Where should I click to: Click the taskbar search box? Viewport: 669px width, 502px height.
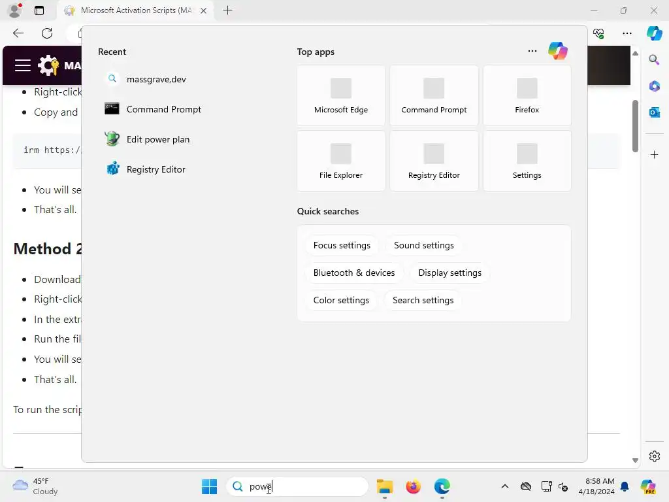[297, 486]
